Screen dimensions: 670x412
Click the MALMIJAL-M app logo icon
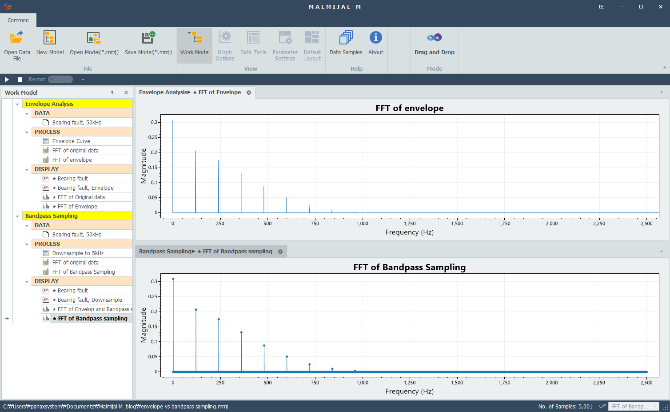pos(7,7)
